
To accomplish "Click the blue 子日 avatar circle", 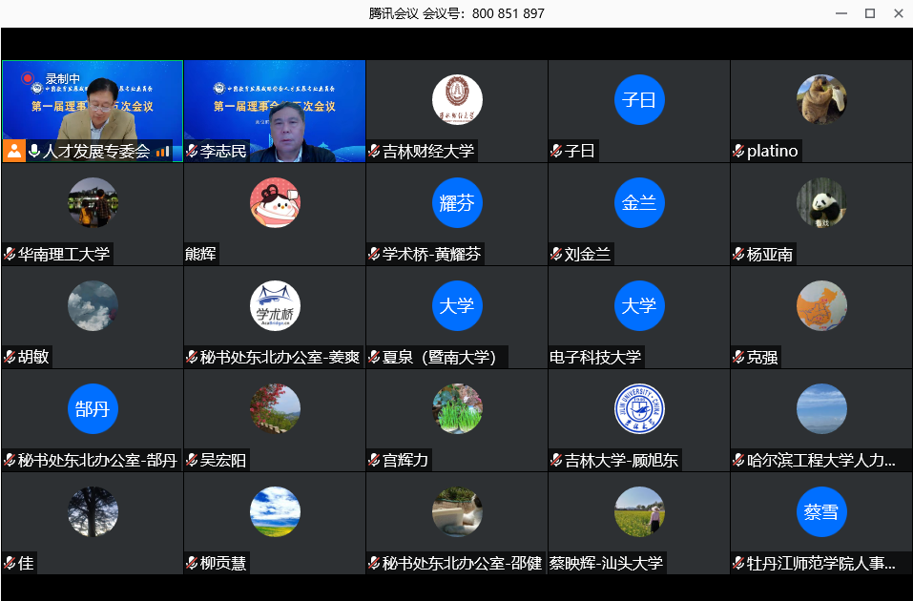I will pyautogui.click(x=639, y=100).
